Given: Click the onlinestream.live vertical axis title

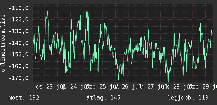Looking at the screenshot, I should pyautogui.click(x=3, y=43).
